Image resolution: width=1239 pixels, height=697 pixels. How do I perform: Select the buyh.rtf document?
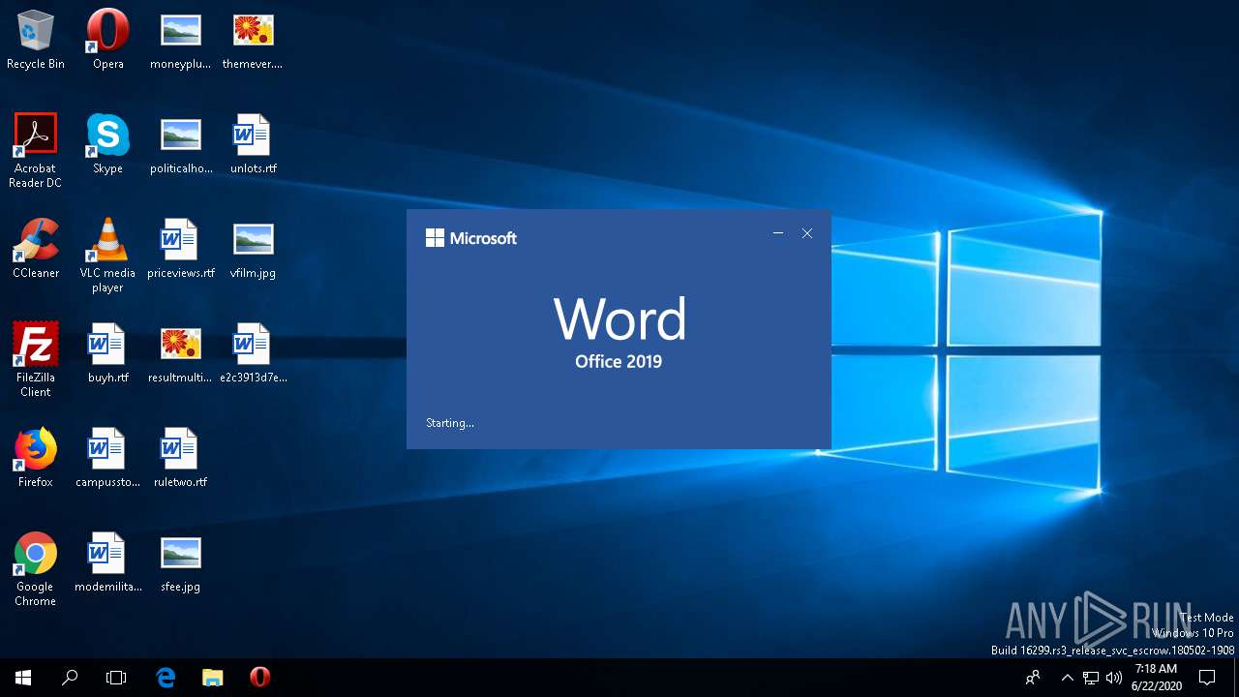tap(108, 353)
